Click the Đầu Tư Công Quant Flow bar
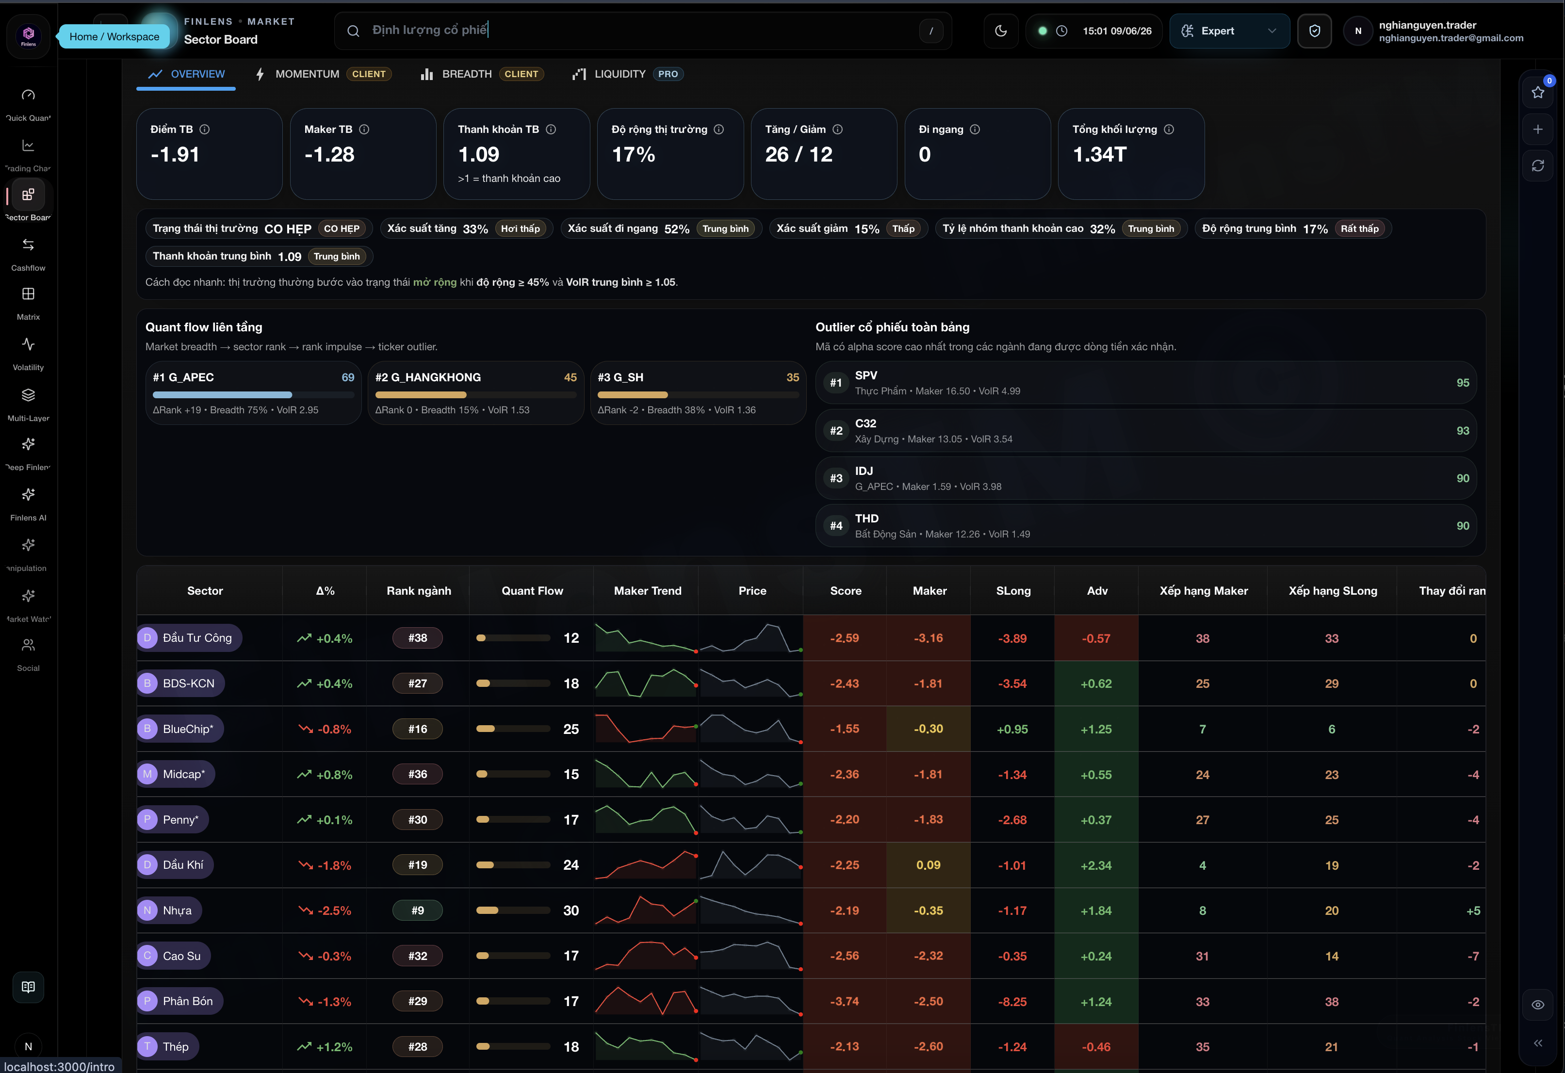 pyautogui.click(x=512, y=638)
